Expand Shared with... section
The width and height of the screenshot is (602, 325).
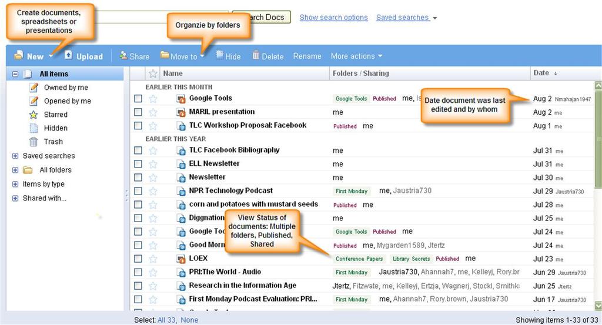click(15, 199)
